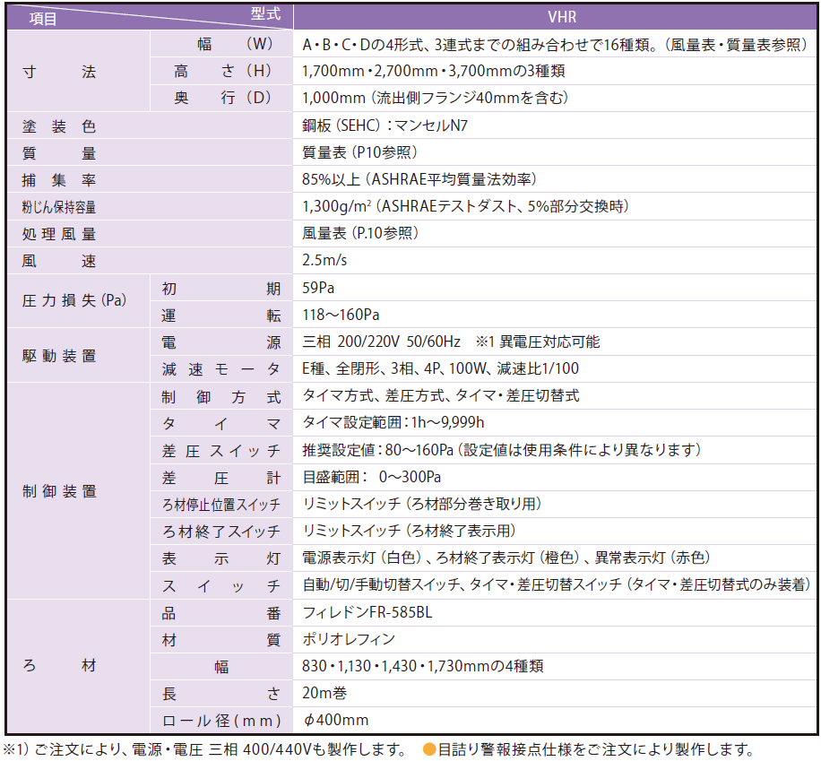Click the 項目 header label

43,19
